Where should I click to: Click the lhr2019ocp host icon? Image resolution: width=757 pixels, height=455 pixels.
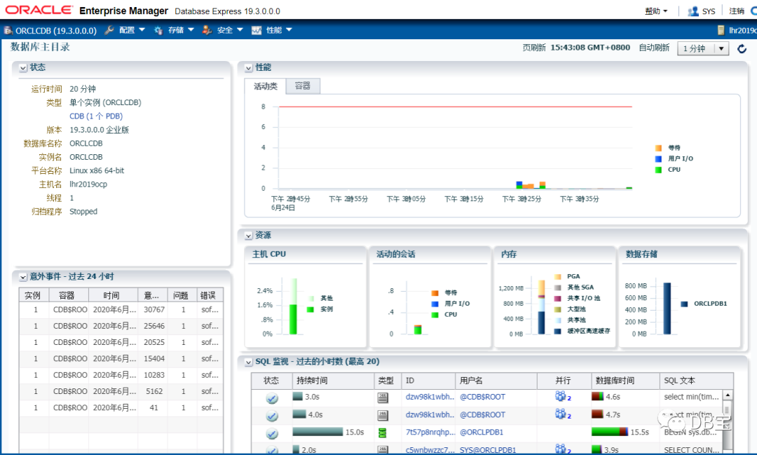721,30
